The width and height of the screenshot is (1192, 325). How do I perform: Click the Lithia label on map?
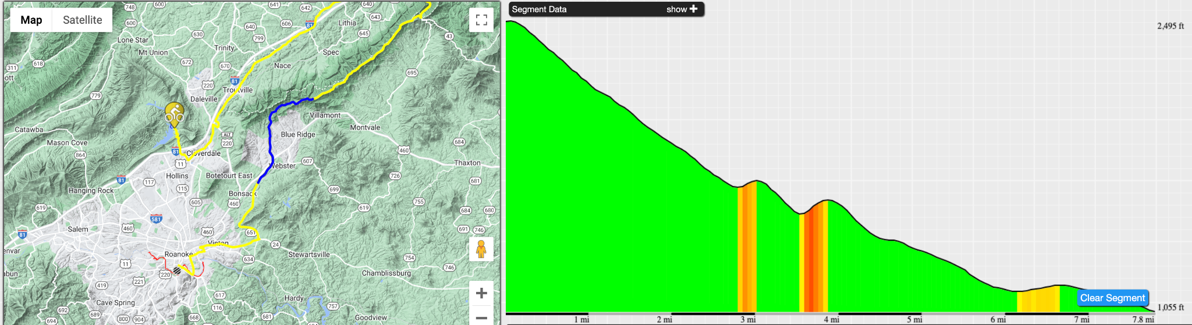(x=347, y=23)
